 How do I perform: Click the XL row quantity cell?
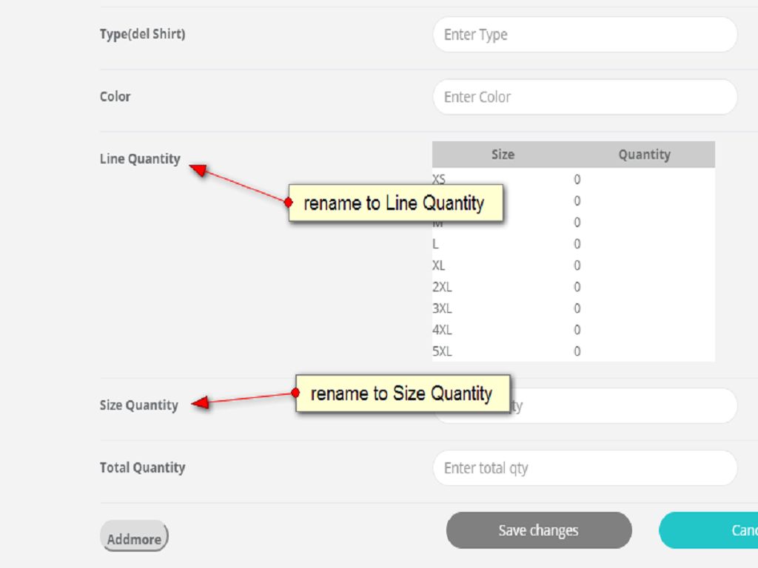577,266
